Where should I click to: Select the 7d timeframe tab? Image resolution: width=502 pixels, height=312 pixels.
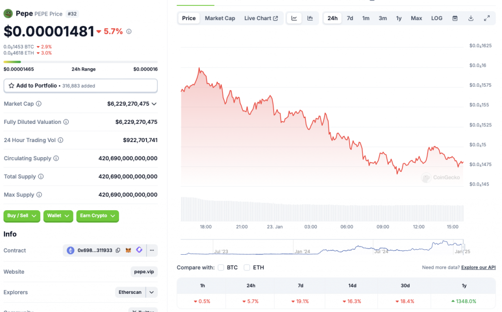[350, 18]
